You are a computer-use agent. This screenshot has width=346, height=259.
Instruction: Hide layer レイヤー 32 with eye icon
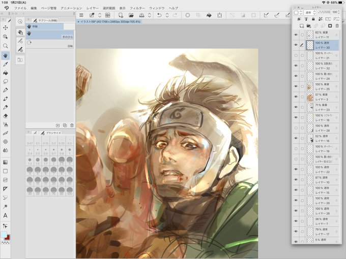pyautogui.click(x=296, y=66)
